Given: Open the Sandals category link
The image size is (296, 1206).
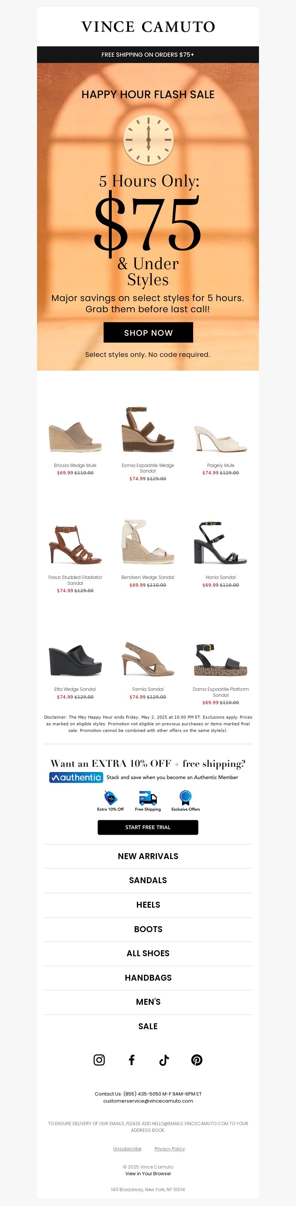Looking at the screenshot, I should coord(148,881).
